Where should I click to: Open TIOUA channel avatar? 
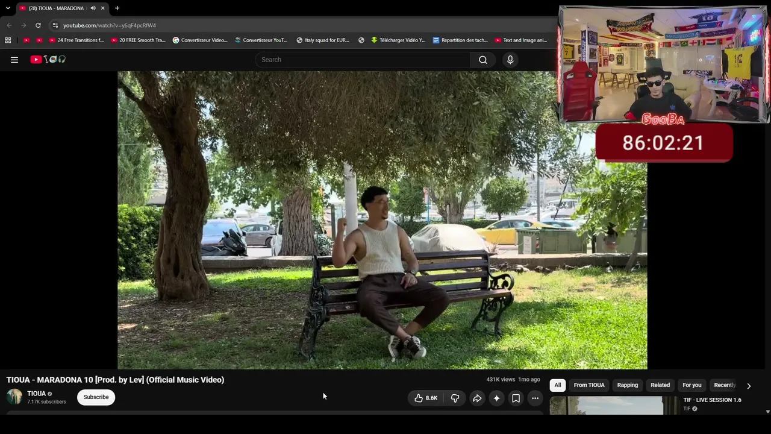[x=14, y=397]
